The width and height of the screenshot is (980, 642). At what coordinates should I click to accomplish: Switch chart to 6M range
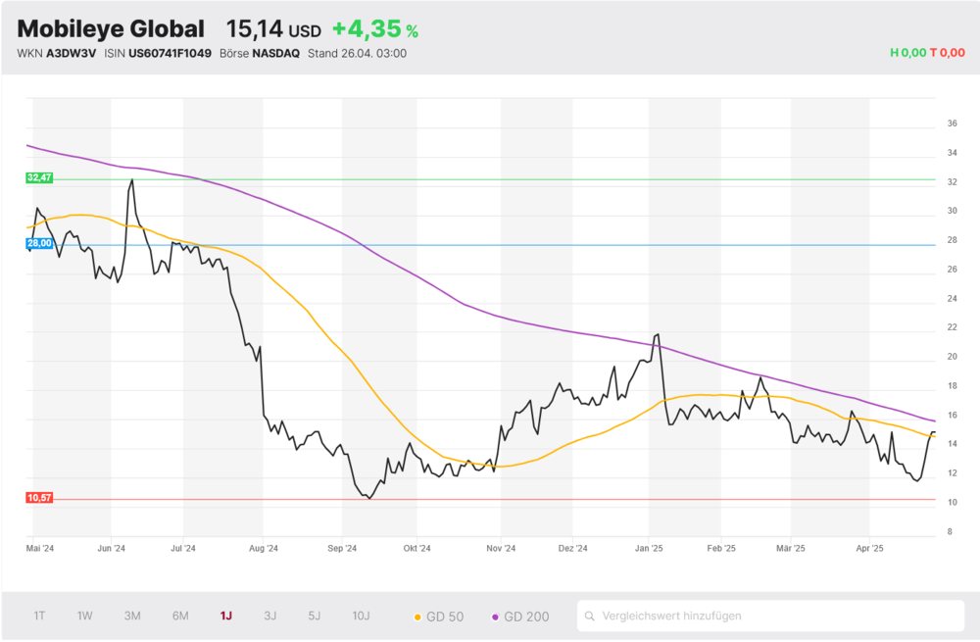pyautogui.click(x=180, y=616)
